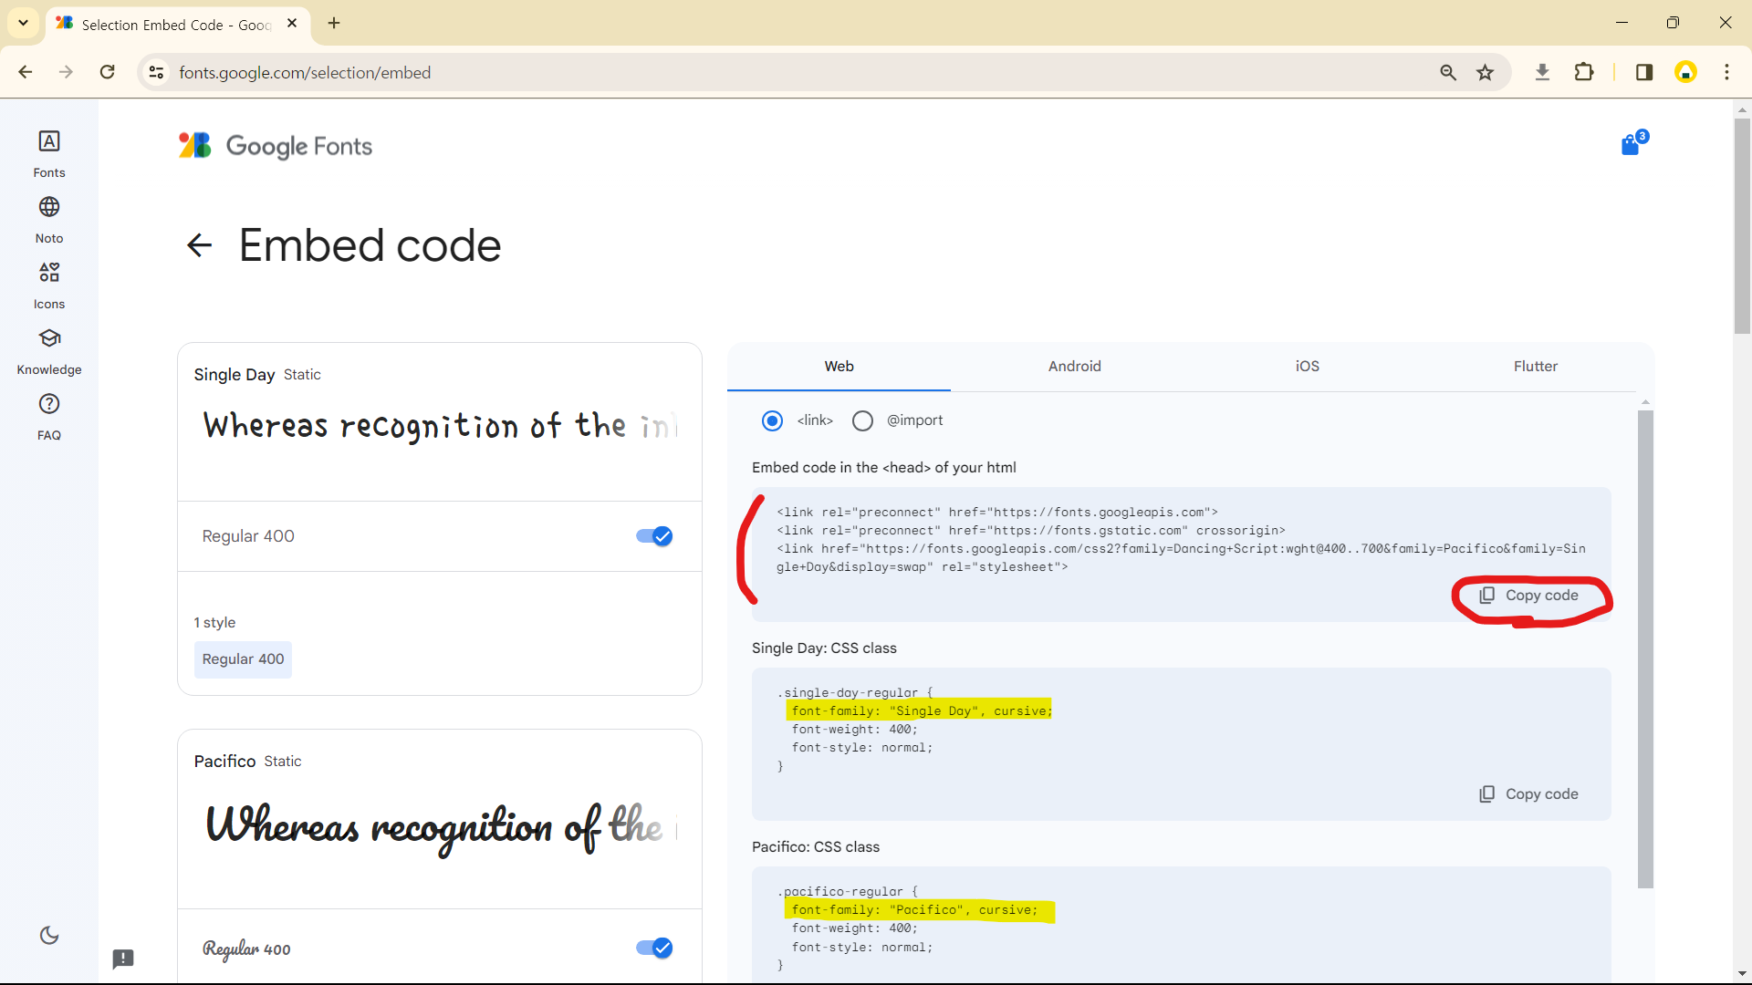Select the @import radio button
Screen dimensions: 1752x985
862,420
